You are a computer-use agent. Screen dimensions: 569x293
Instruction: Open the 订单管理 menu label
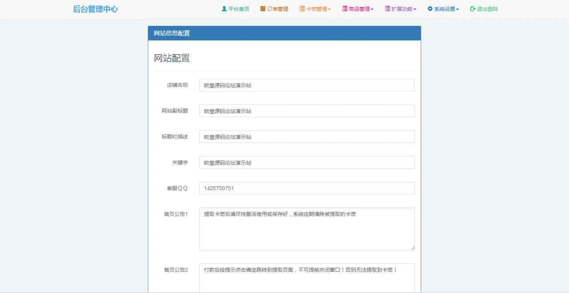tap(278, 9)
